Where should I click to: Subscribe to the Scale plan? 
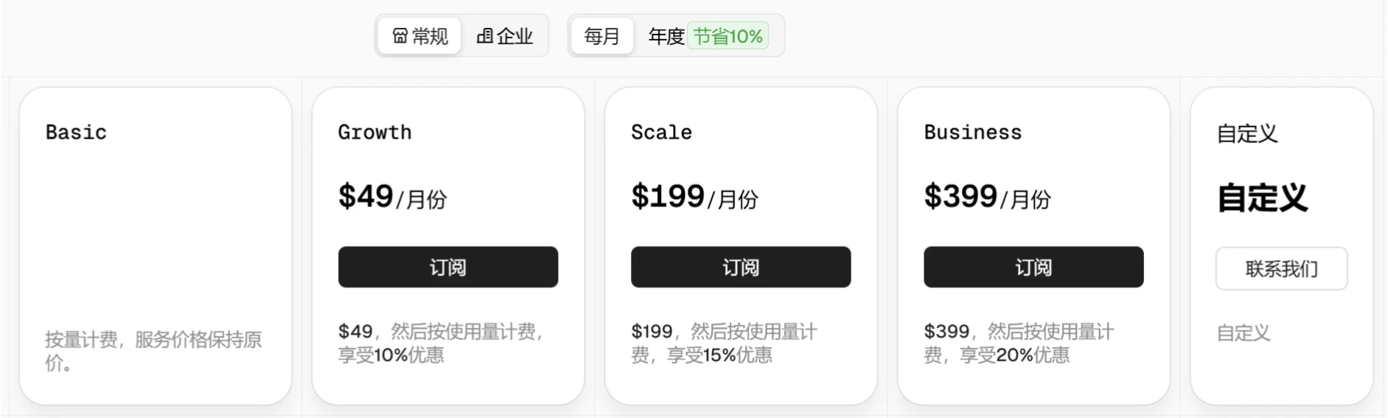click(740, 267)
